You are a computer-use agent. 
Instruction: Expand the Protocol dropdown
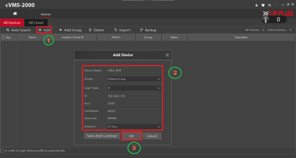134,126
